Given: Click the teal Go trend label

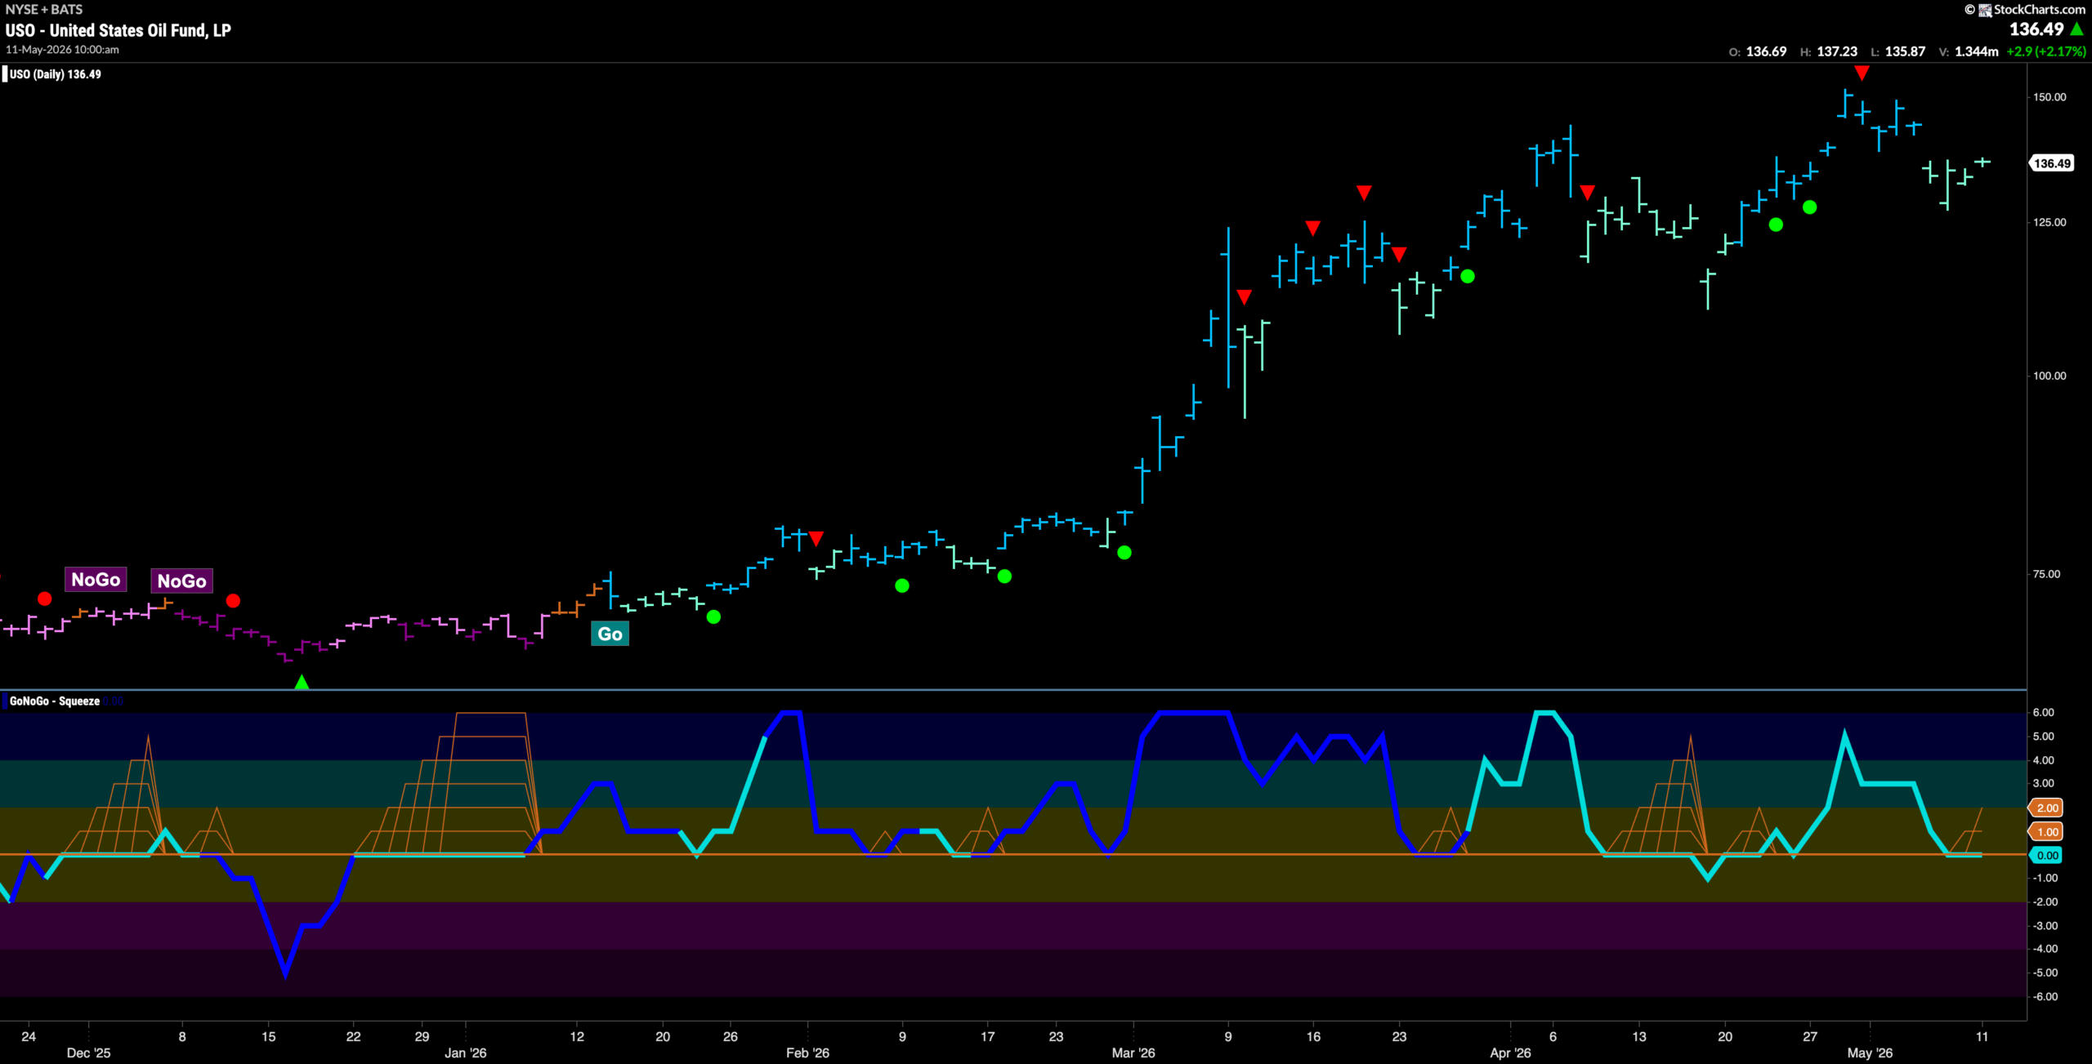Looking at the screenshot, I should tap(610, 634).
